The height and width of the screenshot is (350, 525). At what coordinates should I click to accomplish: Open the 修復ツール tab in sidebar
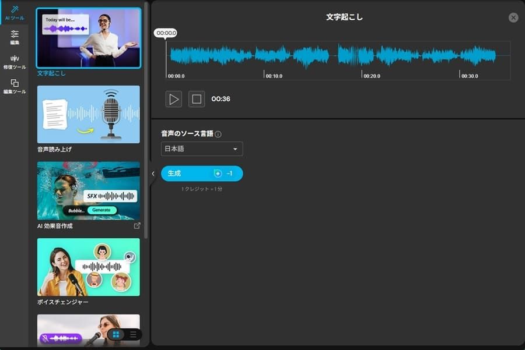point(15,62)
